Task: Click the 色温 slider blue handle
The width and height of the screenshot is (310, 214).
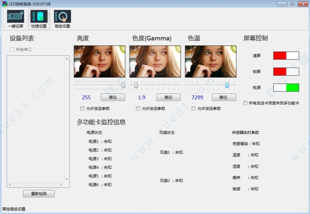Action: tap(227, 85)
